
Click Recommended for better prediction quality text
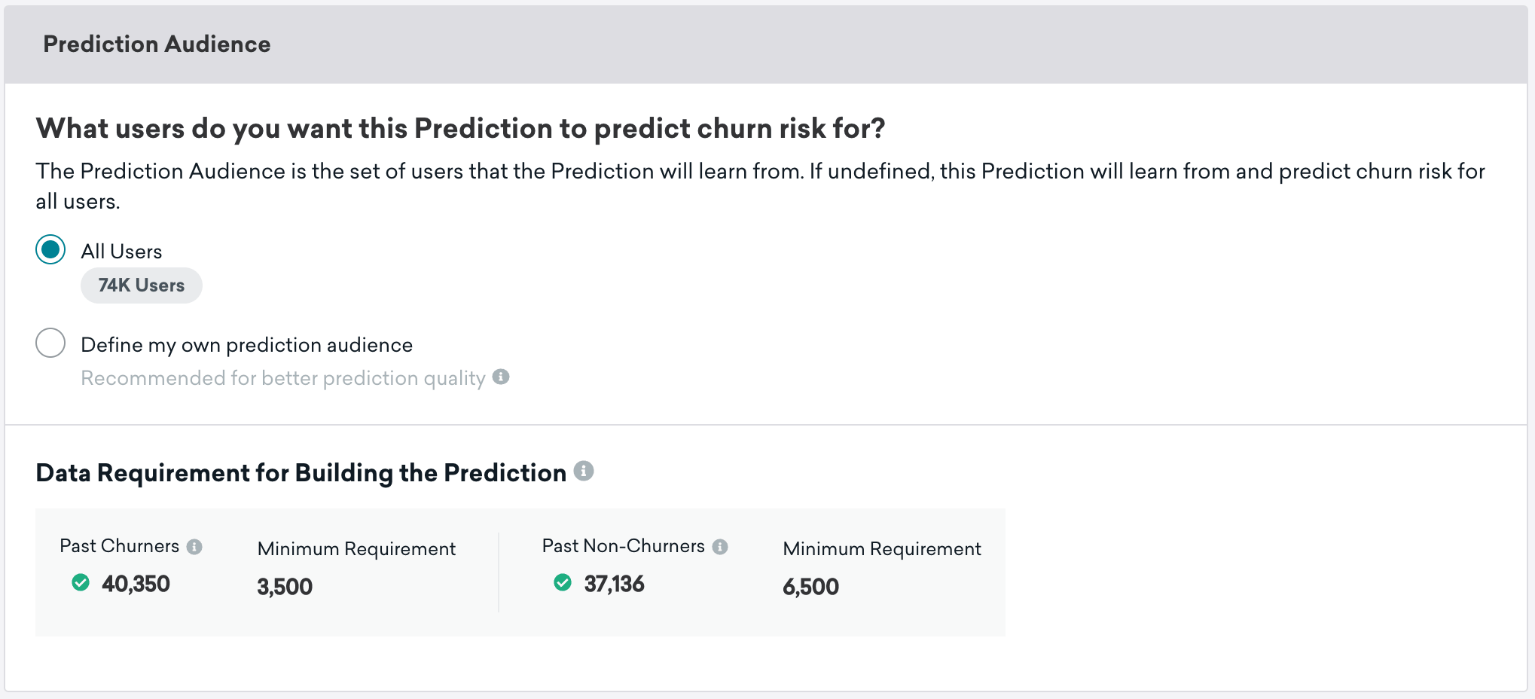(x=283, y=378)
